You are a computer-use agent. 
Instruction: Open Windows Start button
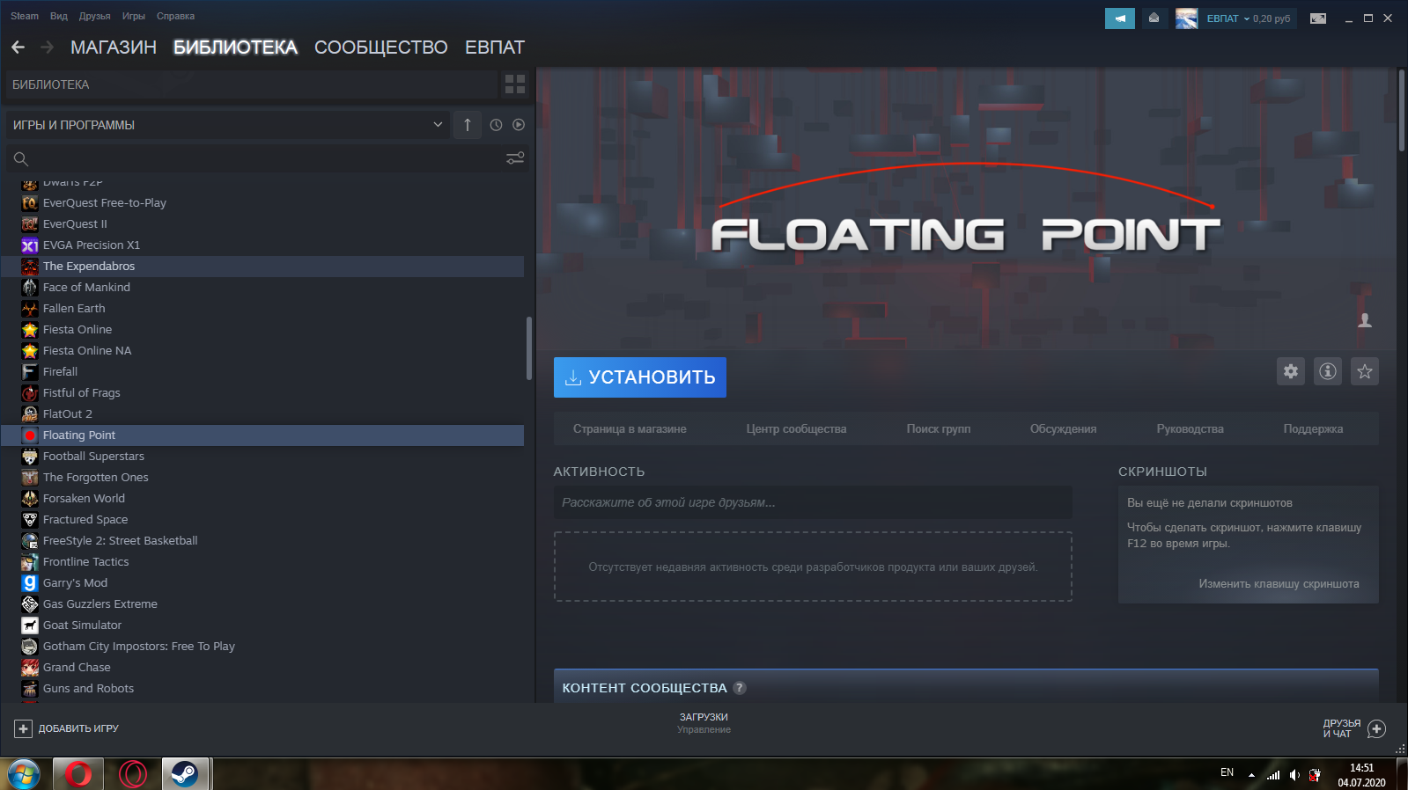23,774
